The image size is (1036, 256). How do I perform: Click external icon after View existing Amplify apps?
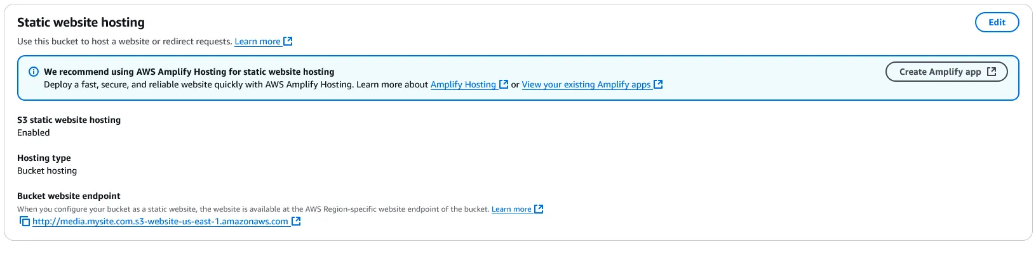coord(658,84)
